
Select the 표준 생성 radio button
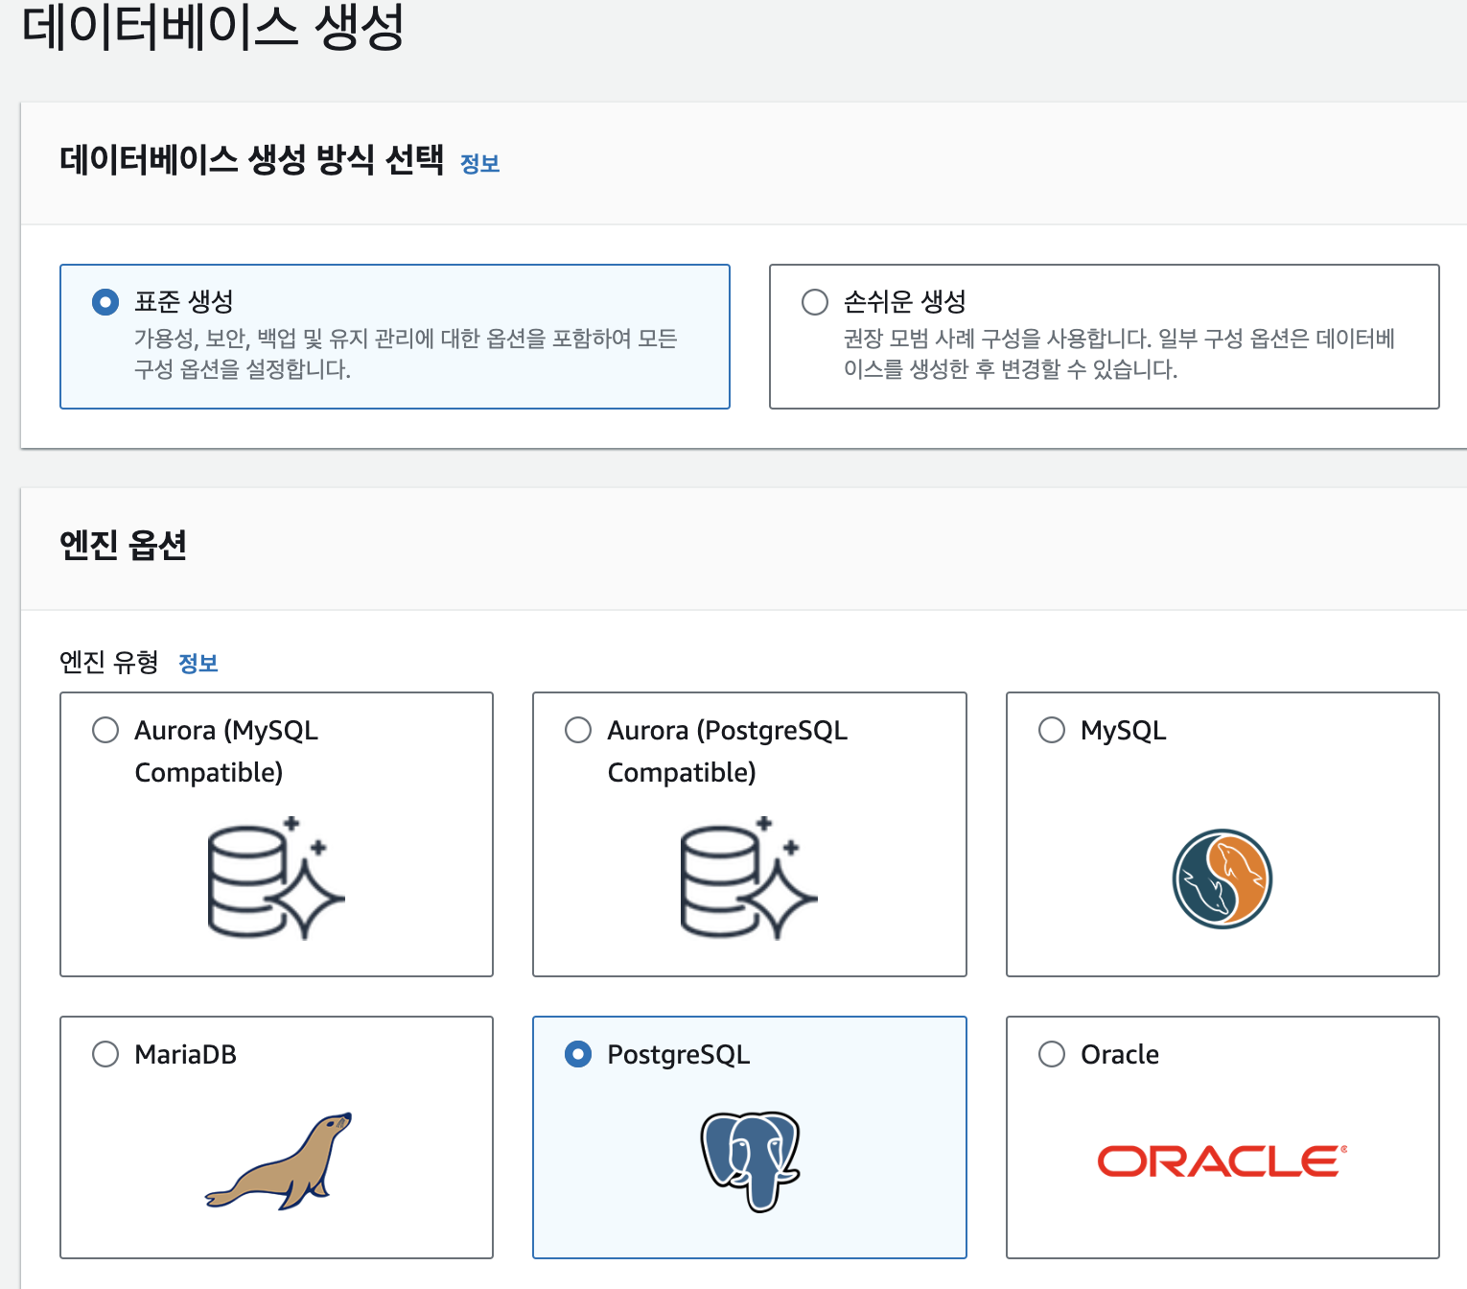105,302
